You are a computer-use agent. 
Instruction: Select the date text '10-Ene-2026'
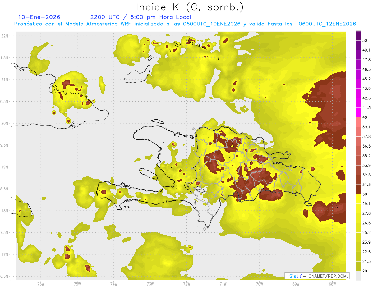tap(39, 17)
